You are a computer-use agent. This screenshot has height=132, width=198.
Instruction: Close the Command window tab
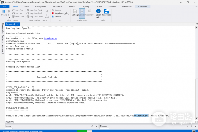[x=18, y=24]
